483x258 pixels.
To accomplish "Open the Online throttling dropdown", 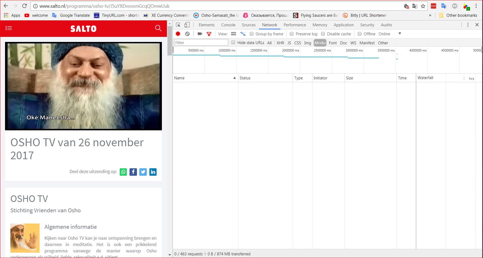I will 384,34.
